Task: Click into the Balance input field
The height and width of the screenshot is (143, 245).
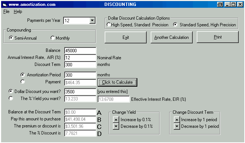Action: tap(80, 51)
